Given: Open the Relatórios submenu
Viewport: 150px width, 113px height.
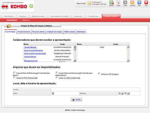Looking at the screenshot, I should point(26,20).
